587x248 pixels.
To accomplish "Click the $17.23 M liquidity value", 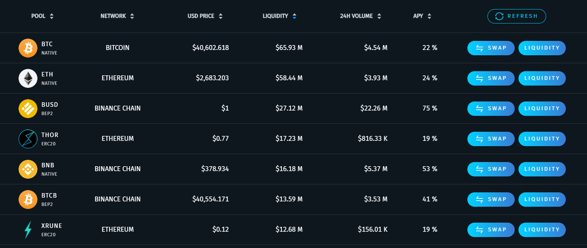I will [289, 139].
